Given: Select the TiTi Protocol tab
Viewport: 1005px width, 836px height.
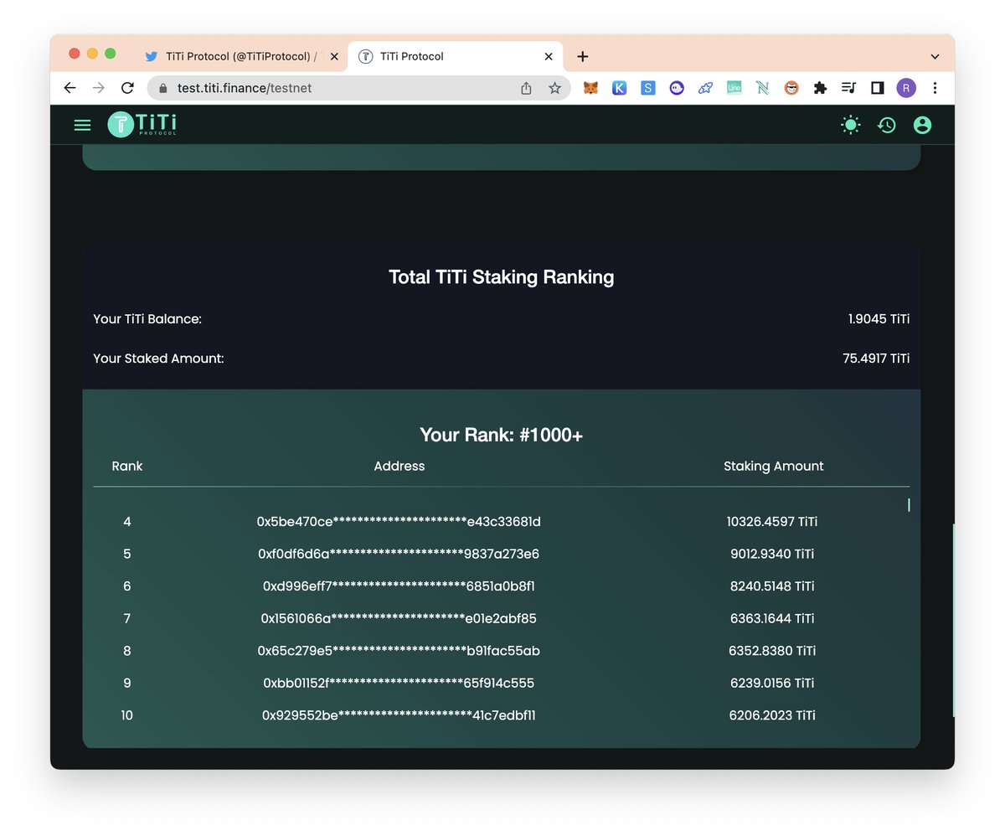Looking at the screenshot, I should coord(455,56).
